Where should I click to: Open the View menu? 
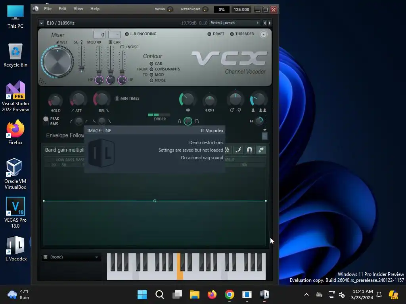click(78, 9)
